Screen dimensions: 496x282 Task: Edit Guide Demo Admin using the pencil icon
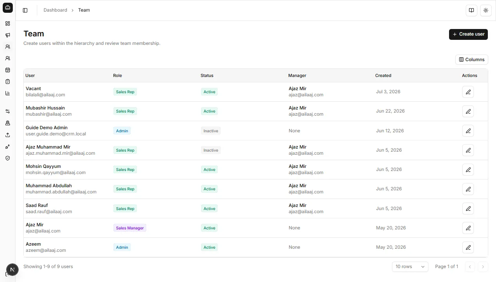pyautogui.click(x=468, y=131)
